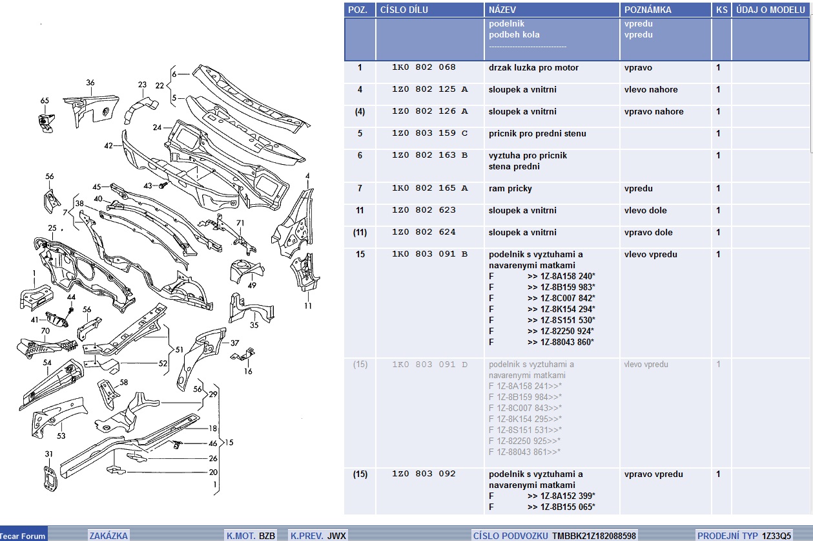Click the ZAKÁZKA label in bottom bar

point(108,536)
